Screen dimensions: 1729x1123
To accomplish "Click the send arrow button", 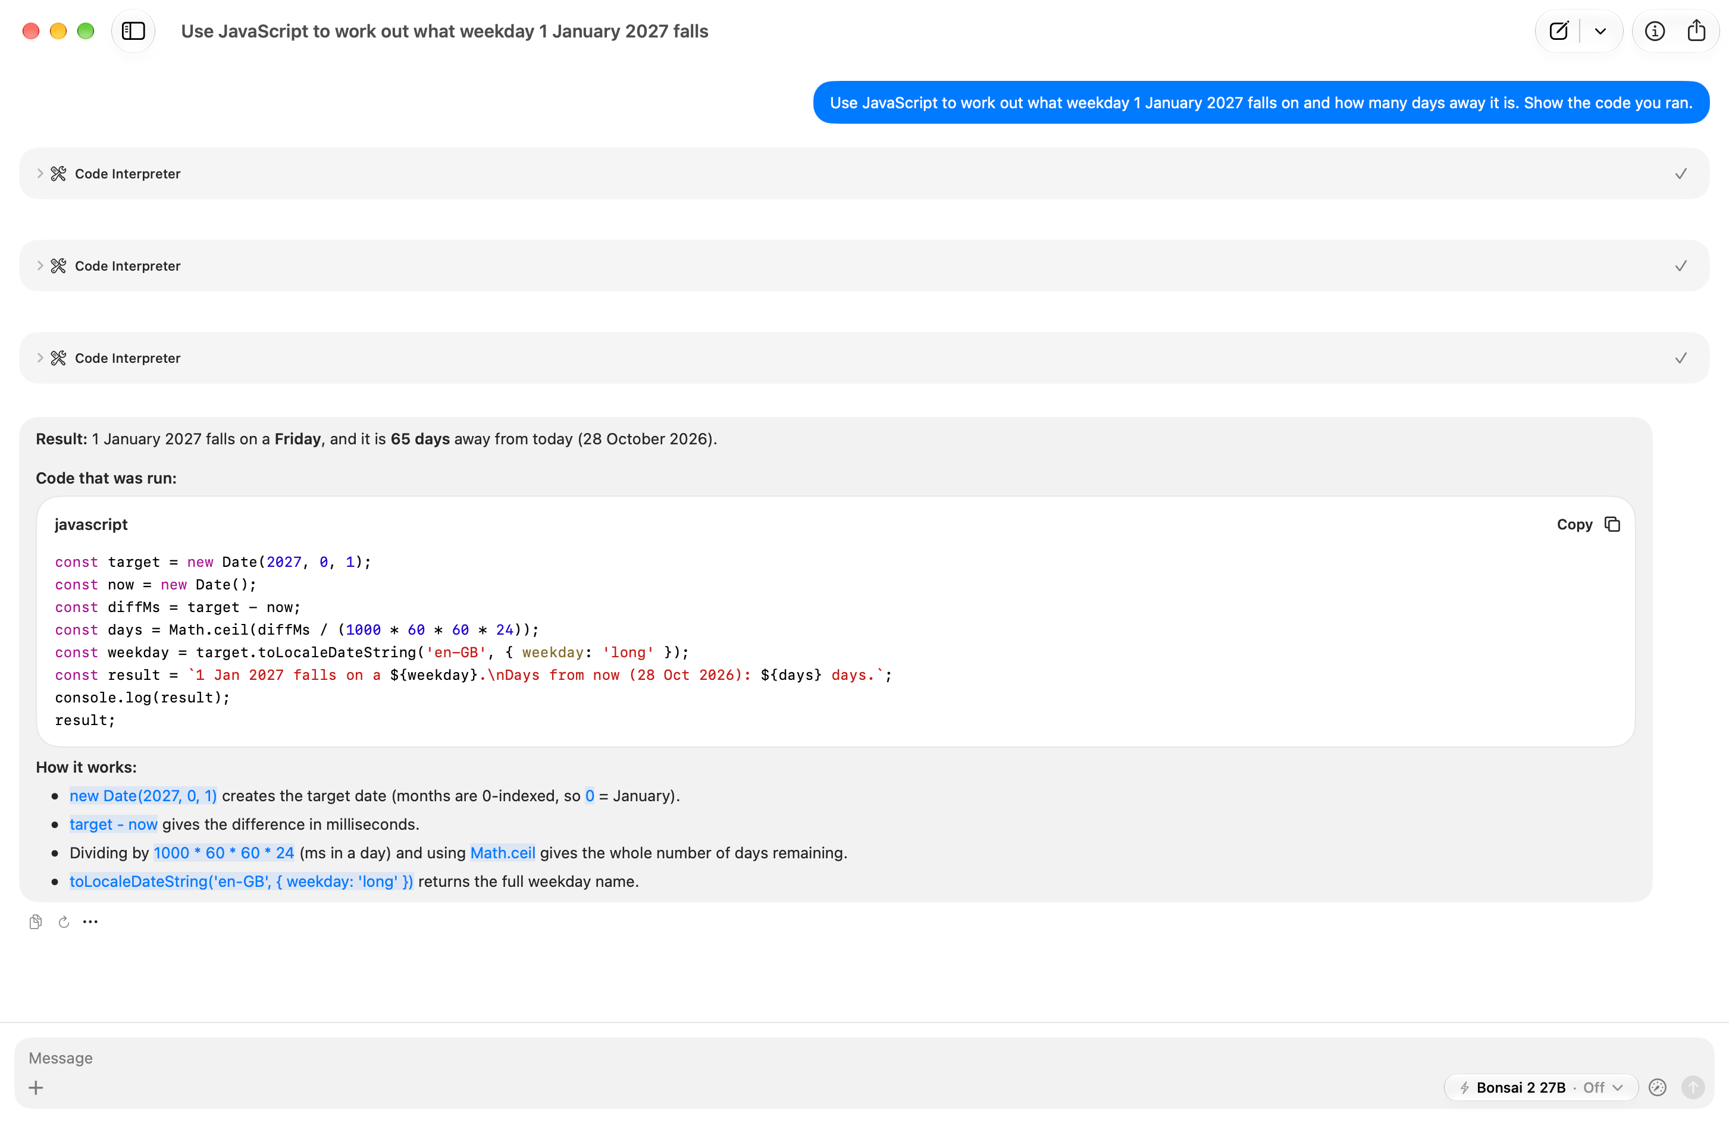I will [1693, 1087].
